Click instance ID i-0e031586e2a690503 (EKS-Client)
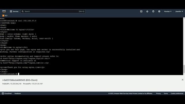The width and height of the screenshot is (185, 104). (x=20, y=80)
